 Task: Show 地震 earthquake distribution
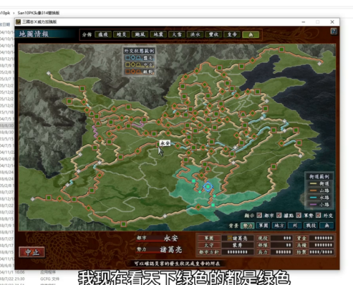tap(158, 35)
